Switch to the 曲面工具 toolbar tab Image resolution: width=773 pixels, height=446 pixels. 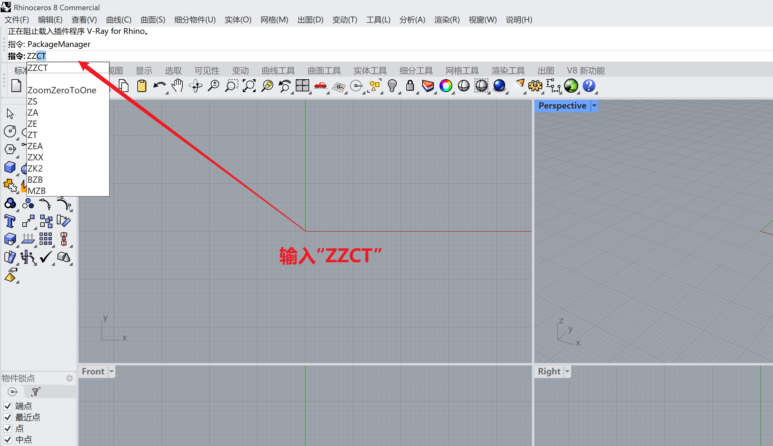point(324,71)
